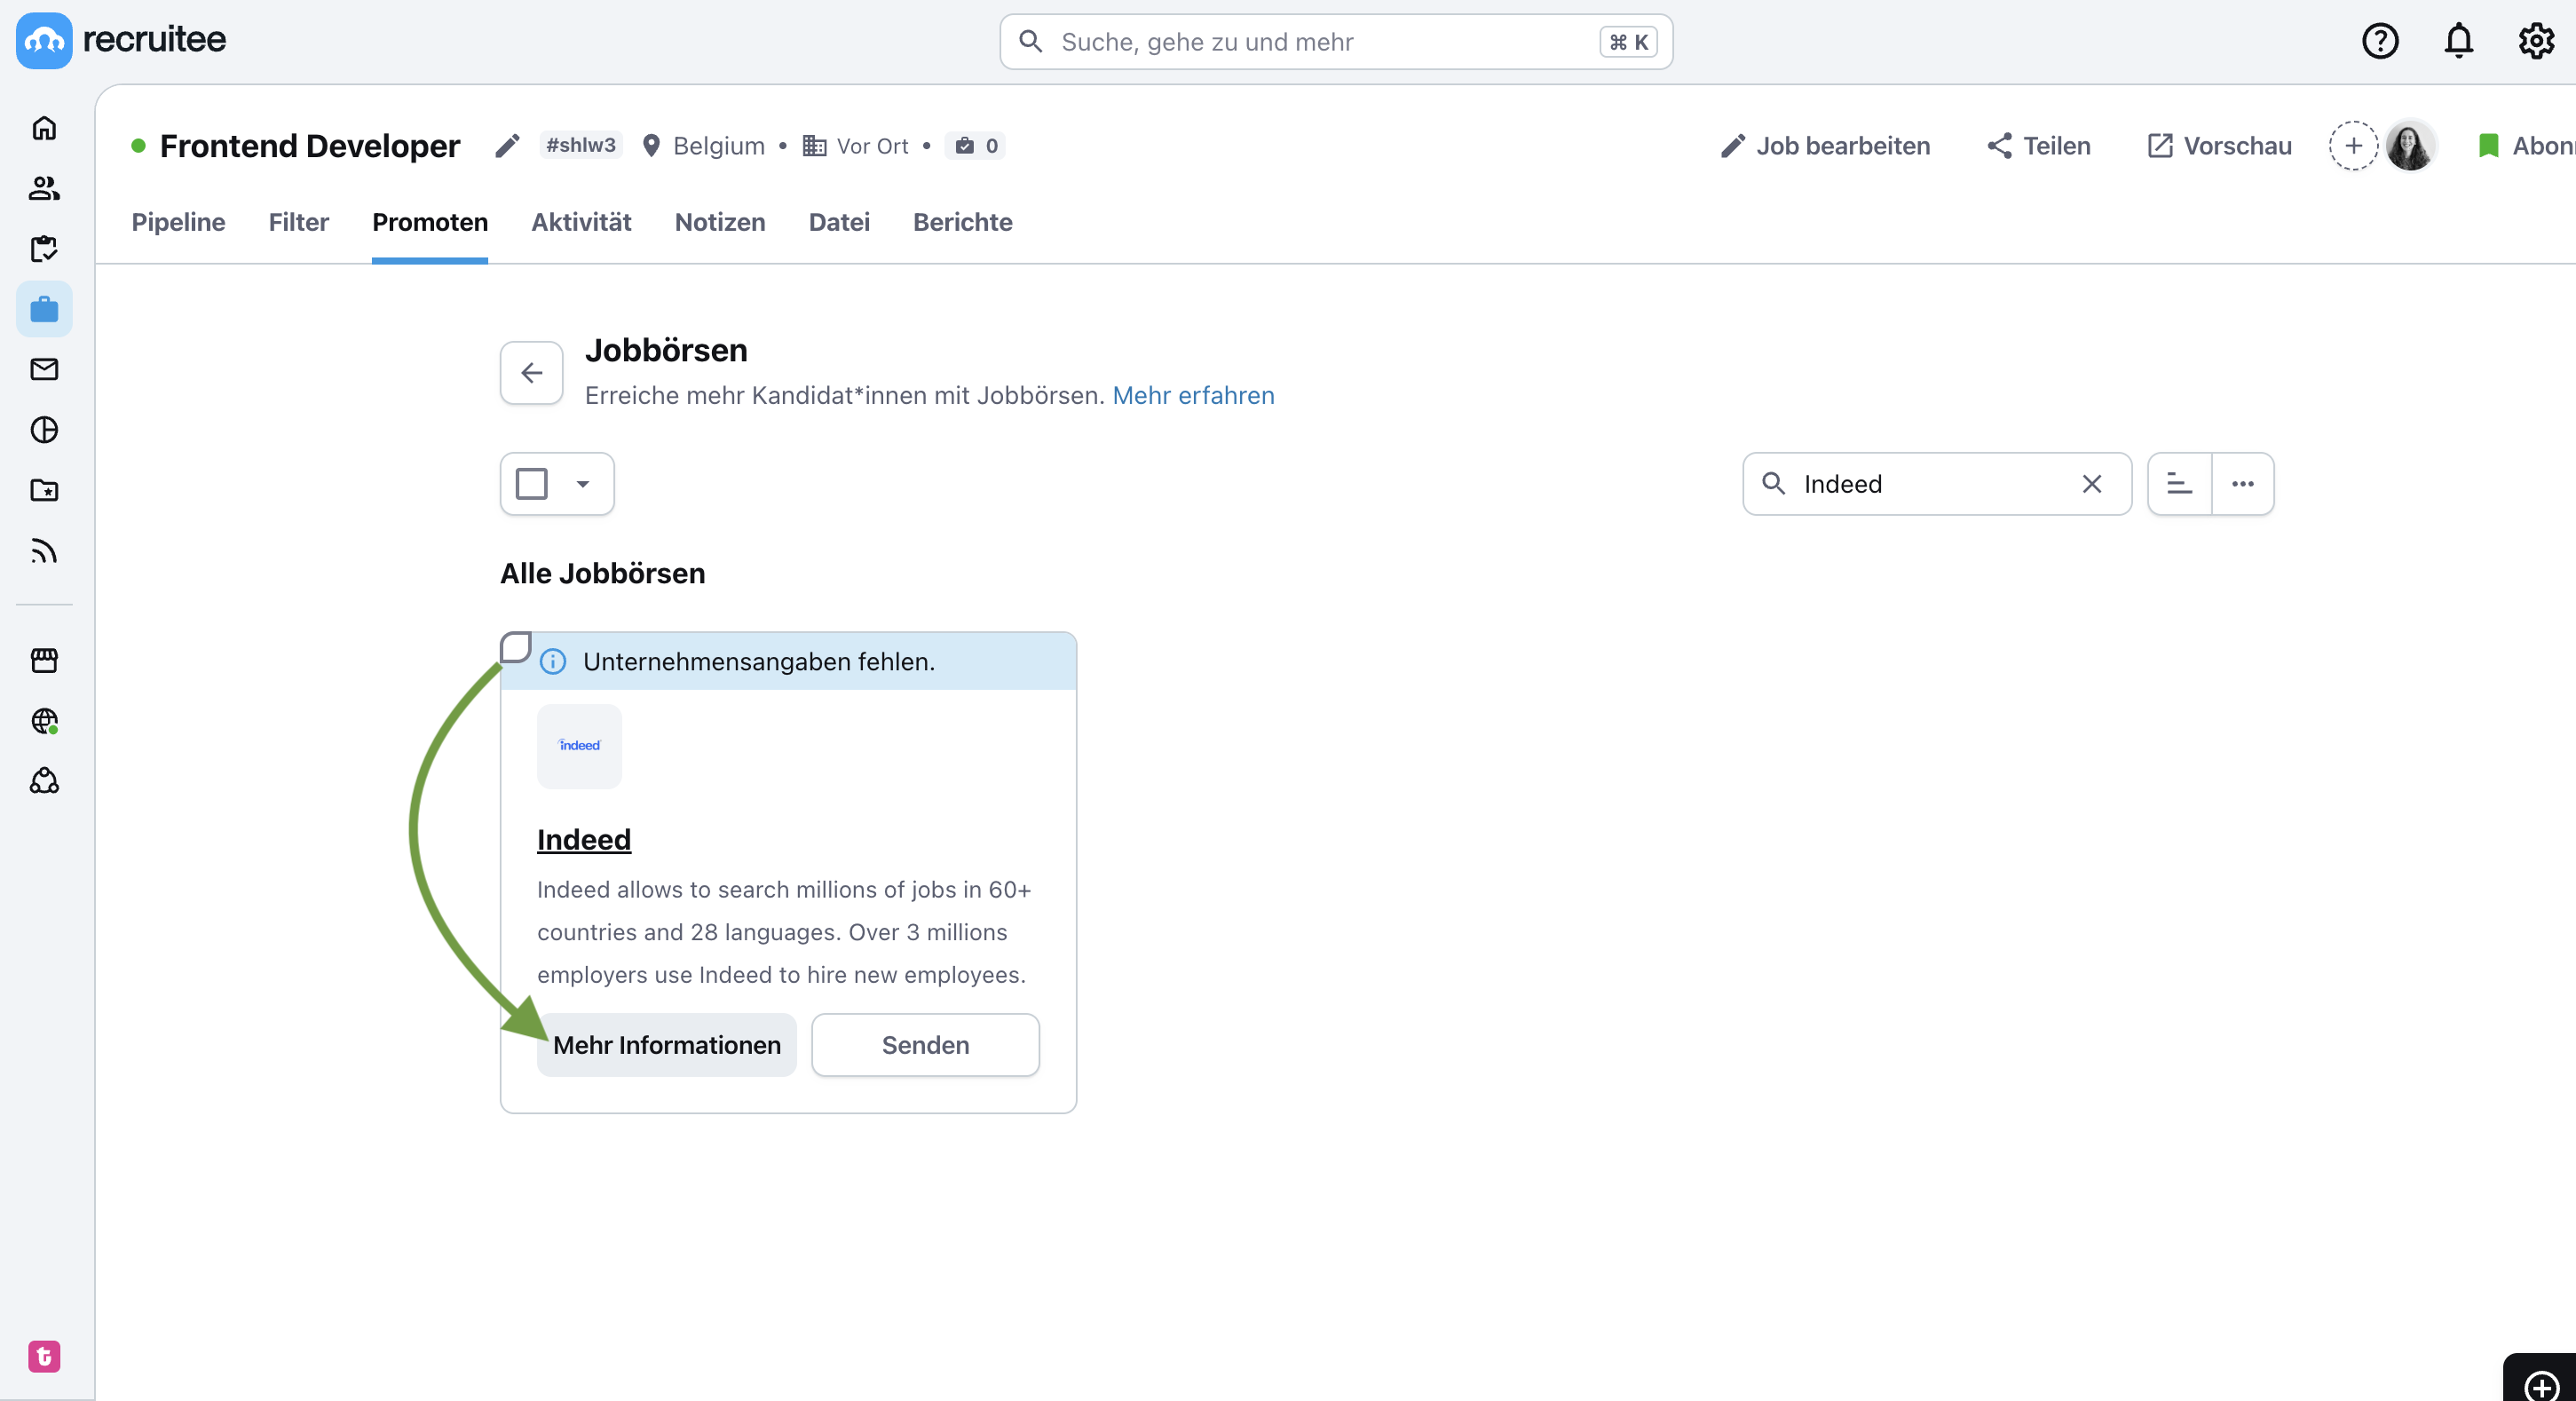
Task: Open Tasks via the clipboard sidebar icon
Action: 44,248
